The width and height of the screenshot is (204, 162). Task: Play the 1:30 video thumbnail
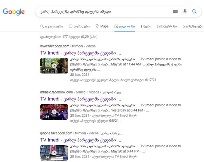54,152
